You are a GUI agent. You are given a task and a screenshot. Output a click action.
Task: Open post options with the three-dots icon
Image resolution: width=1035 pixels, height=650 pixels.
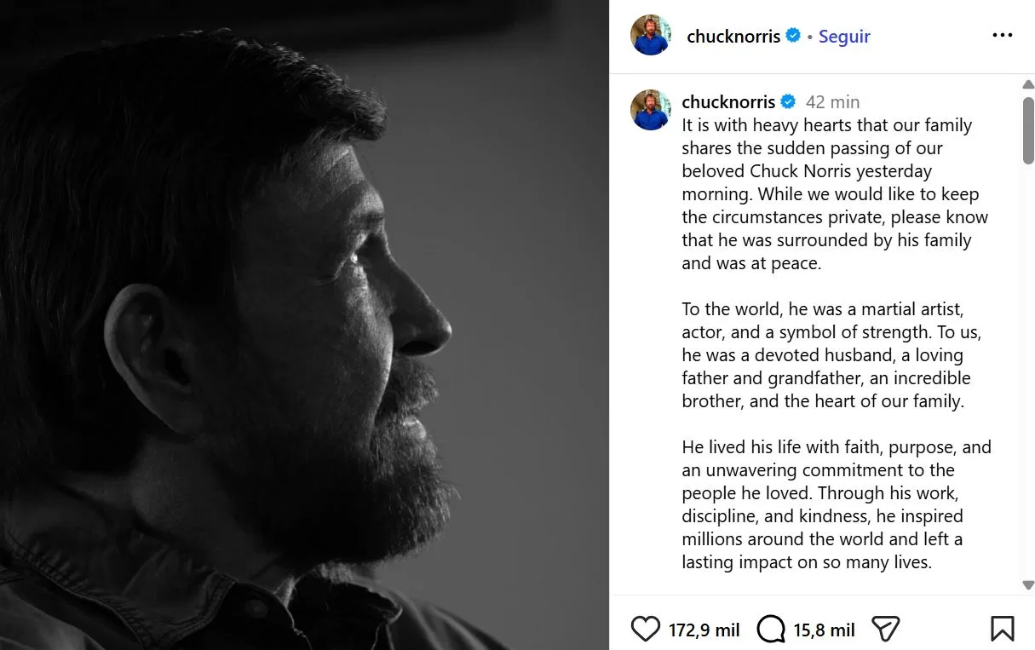pyautogui.click(x=1002, y=34)
